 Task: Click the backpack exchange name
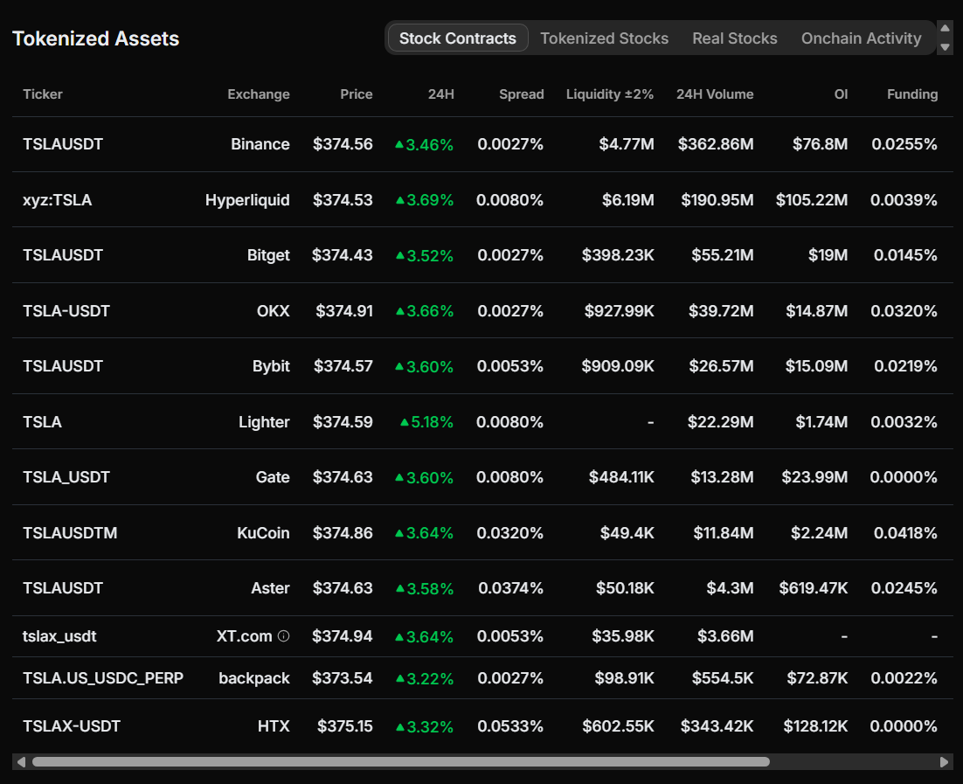[x=254, y=678]
